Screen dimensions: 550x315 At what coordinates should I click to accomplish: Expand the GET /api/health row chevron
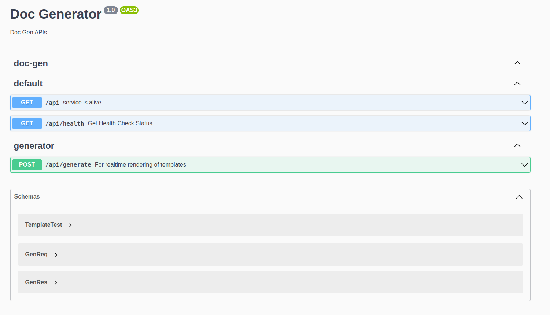(524, 124)
